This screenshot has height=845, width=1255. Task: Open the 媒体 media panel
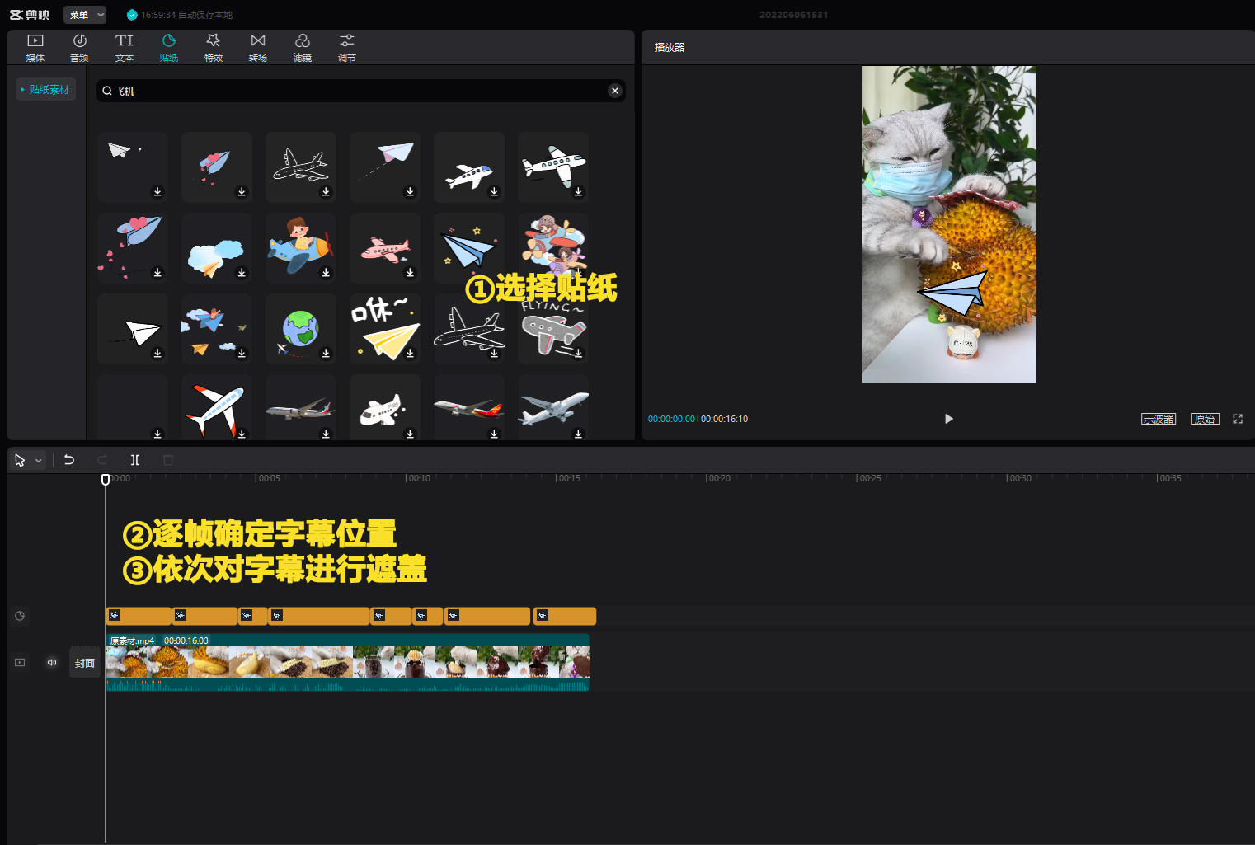click(35, 46)
